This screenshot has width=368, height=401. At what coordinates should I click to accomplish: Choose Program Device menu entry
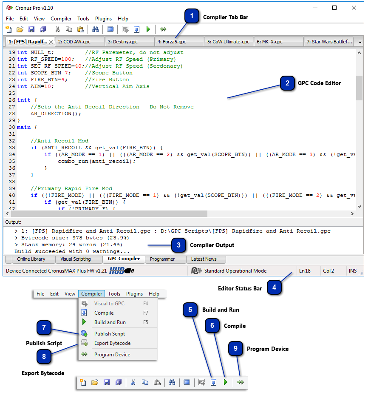pos(118,355)
